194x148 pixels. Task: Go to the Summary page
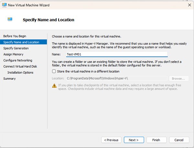(9, 79)
